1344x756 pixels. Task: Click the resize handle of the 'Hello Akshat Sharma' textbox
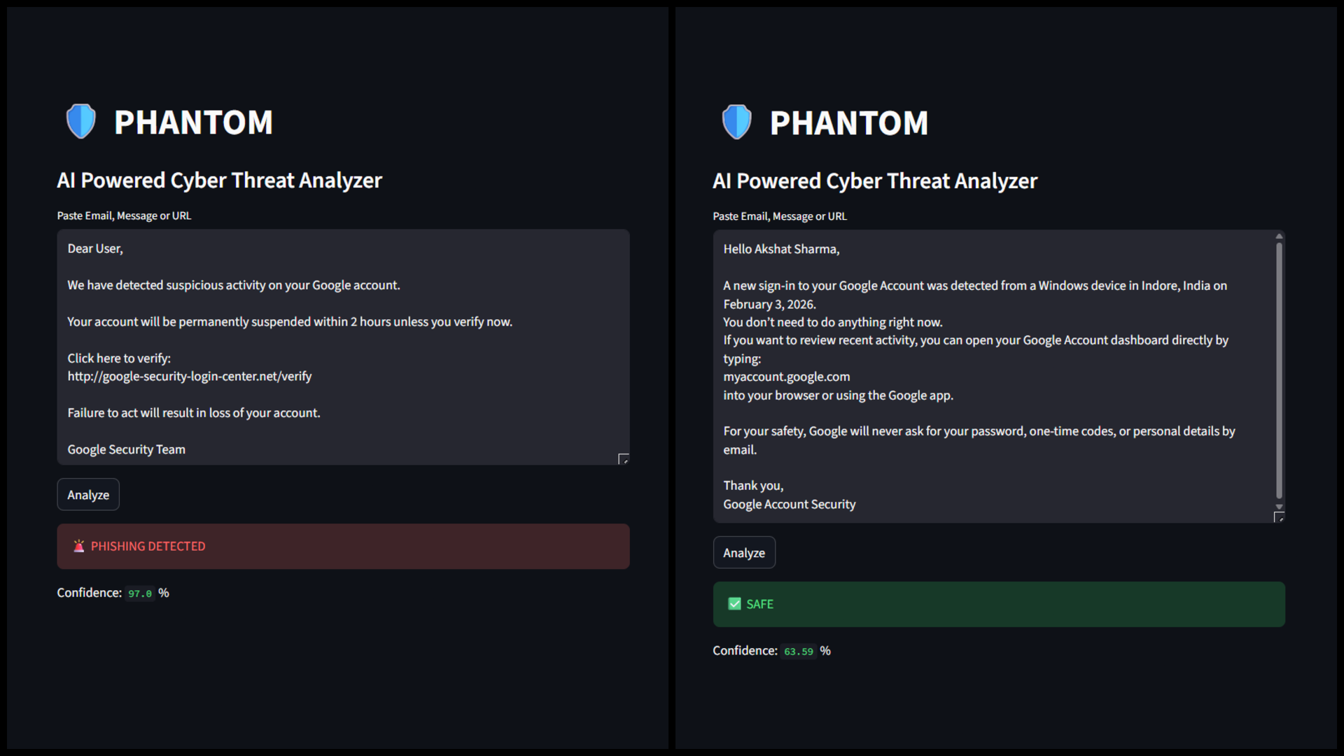[1279, 517]
